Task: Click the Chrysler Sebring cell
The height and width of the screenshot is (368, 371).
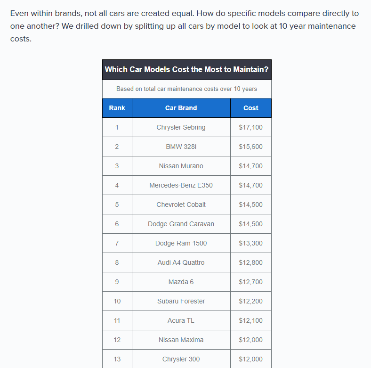Action: click(181, 127)
